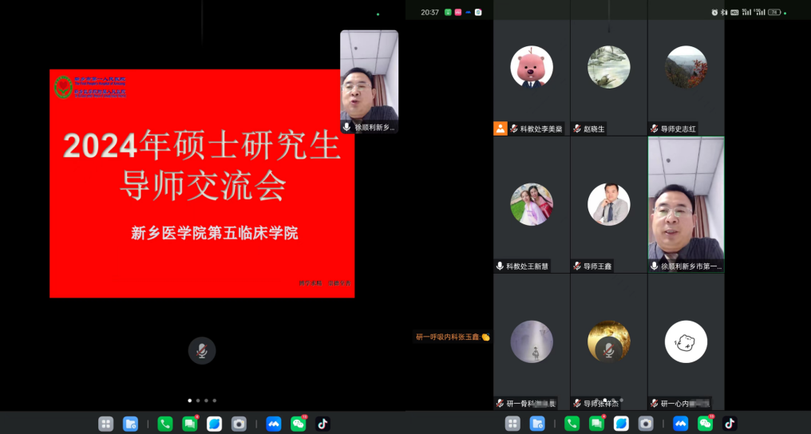Tap the shared slide 2024年硕士研究生导师交流会

point(202,183)
